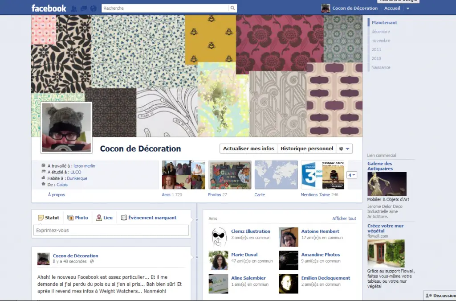Expand the '4' more sections dropdown
Image resolution: width=456 pixels, height=301 pixels.
pyautogui.click(x=352, y=175)
